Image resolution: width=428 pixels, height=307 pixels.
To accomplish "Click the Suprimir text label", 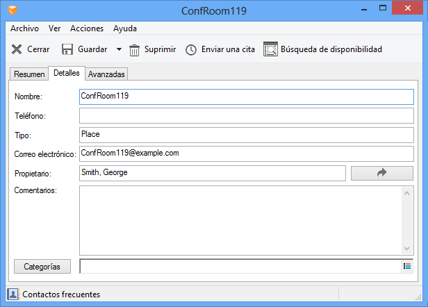I will [x=160, y=49].
